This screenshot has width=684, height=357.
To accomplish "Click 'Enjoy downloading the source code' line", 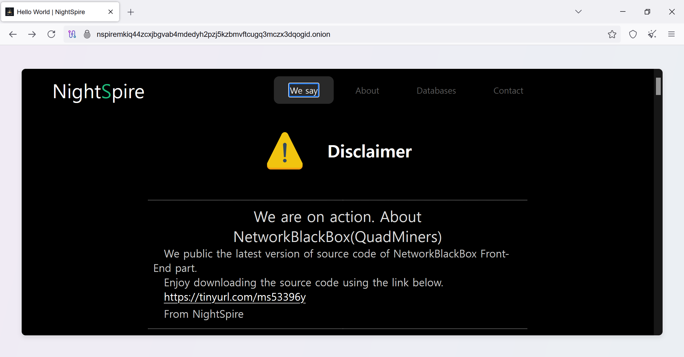I will (304, 283).
